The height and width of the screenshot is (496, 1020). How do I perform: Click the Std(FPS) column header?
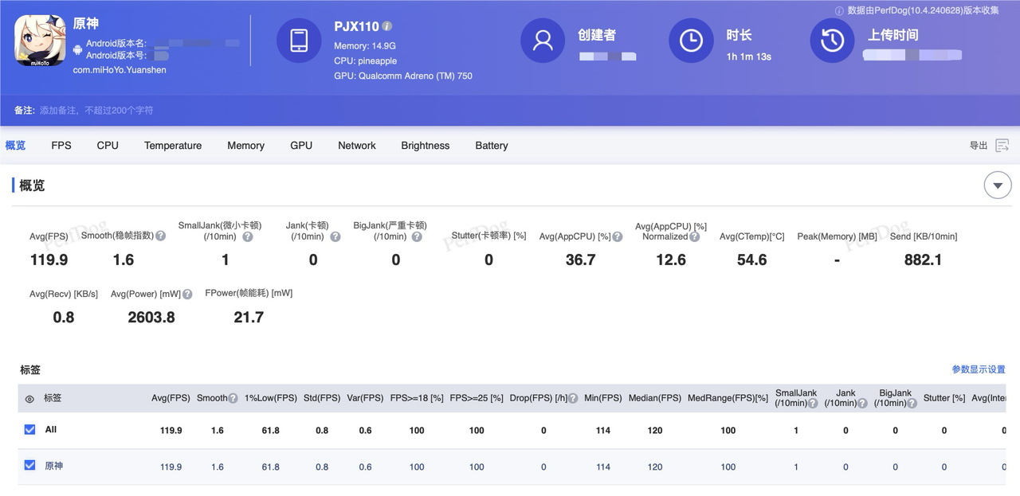tap(322, 398)
